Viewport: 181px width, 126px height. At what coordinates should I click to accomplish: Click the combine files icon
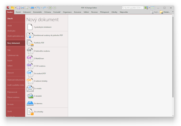point(30,35)
